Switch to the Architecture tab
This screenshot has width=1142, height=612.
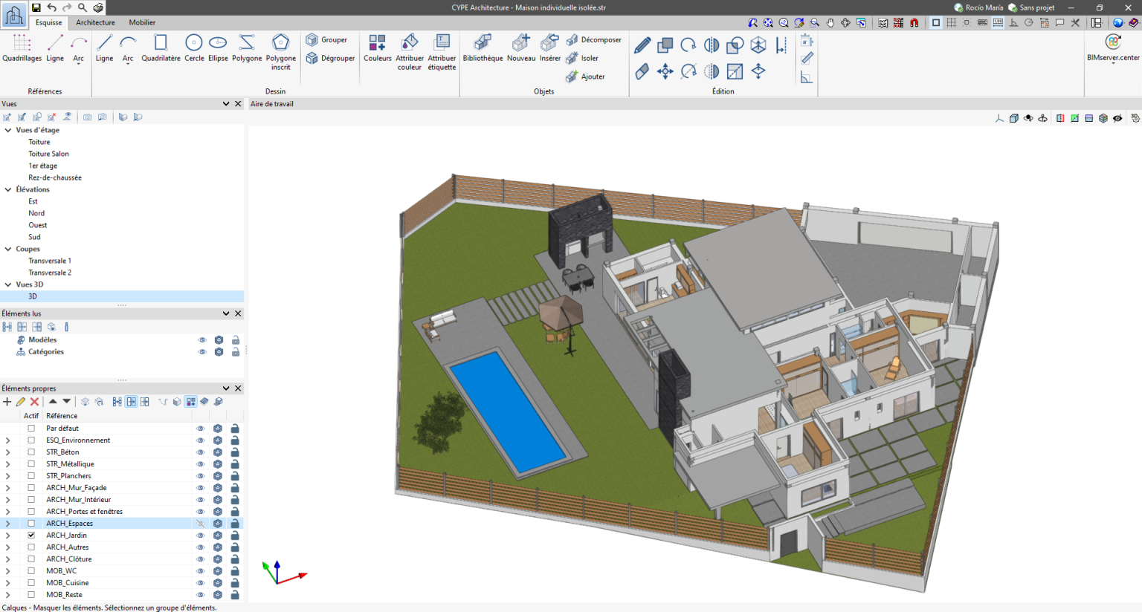click(x=95, y=22)
